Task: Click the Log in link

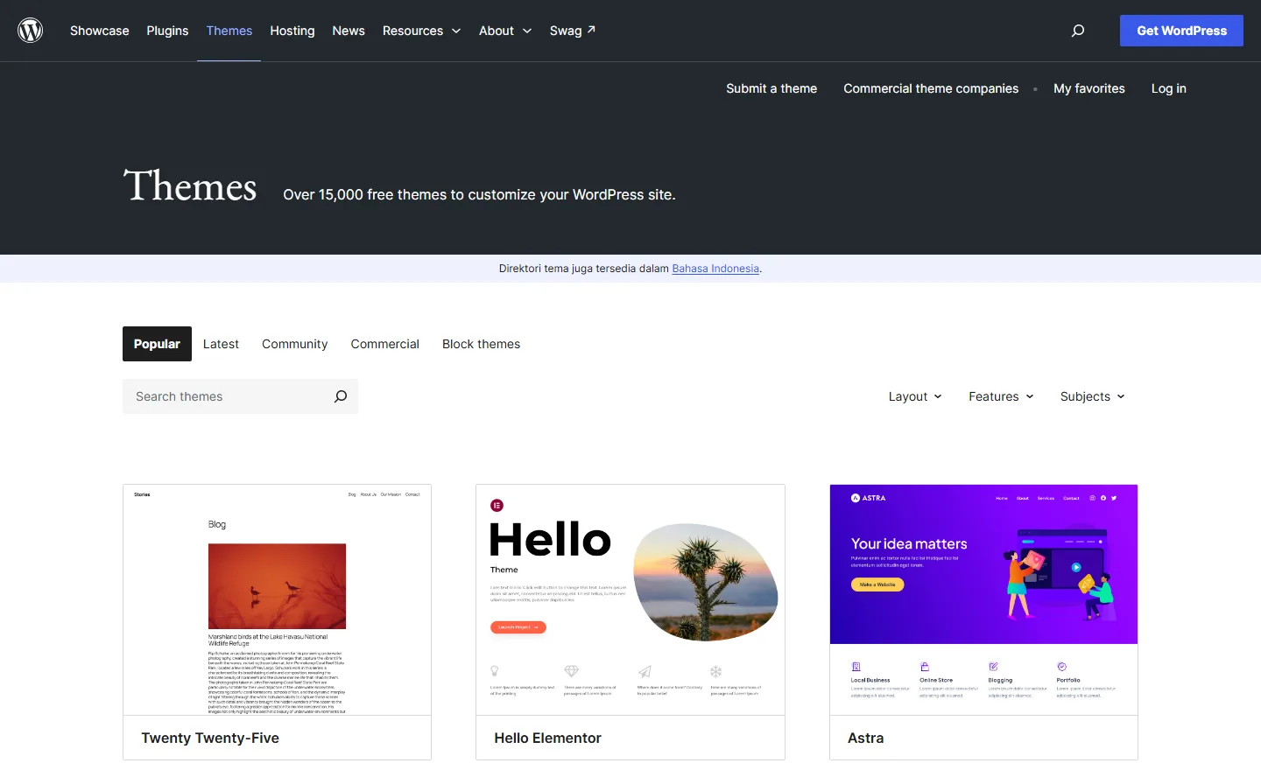Action: point(1169,88)
